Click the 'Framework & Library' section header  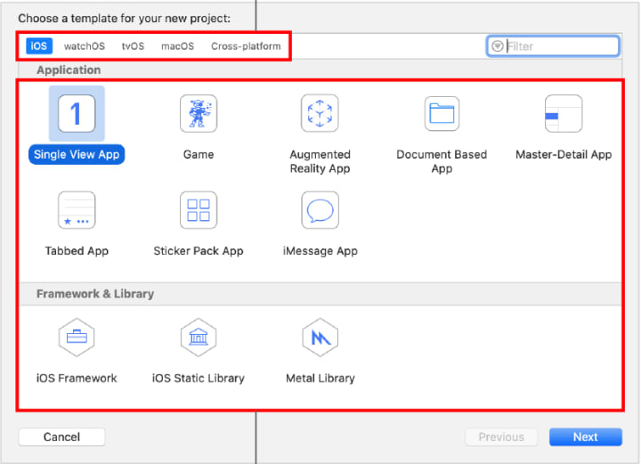(95, 294)
